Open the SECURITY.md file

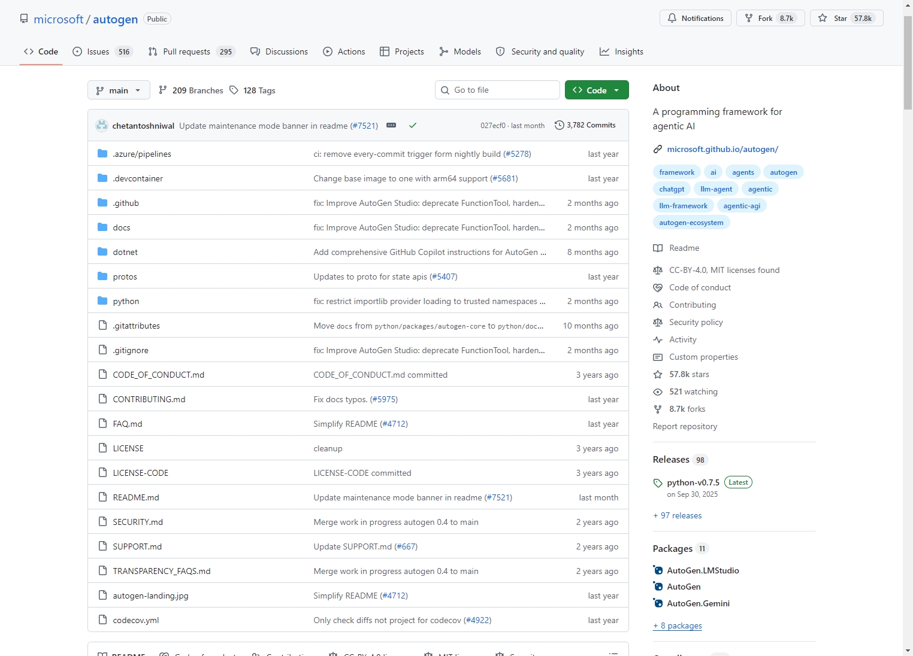(138, 522)
